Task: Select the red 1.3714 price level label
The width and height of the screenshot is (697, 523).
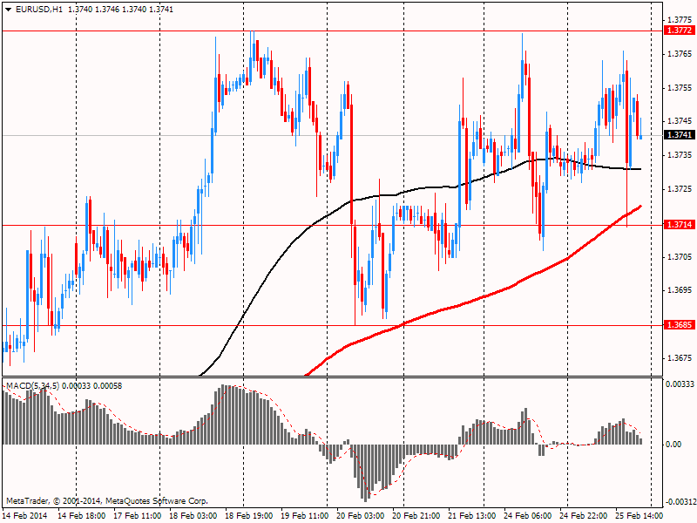Action: (680, 225)
